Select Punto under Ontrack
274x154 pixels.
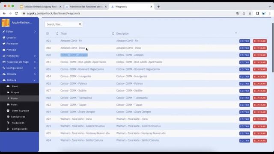[14, 98]
